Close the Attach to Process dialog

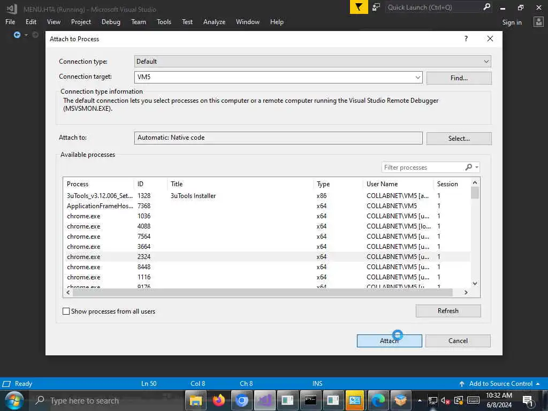click(x=490, y=39)
